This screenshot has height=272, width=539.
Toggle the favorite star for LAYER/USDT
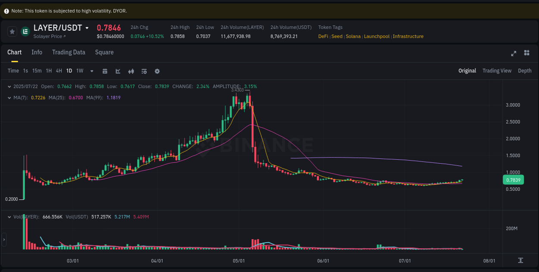(12, 31)
